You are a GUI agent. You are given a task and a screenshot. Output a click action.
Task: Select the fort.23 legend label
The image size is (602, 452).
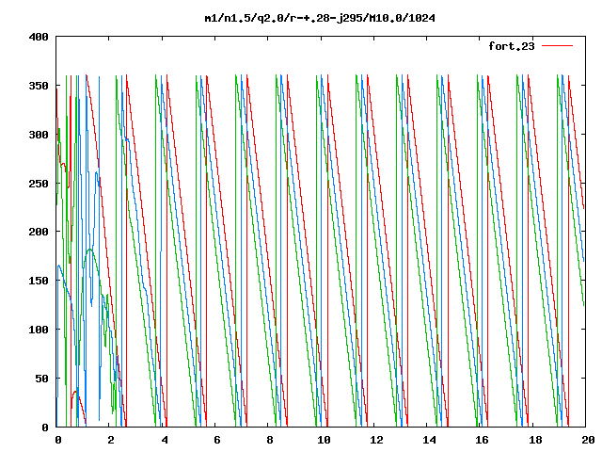click(512, 46)
